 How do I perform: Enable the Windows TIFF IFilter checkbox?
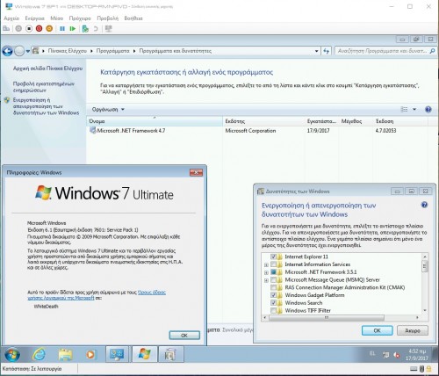point(273,310)
